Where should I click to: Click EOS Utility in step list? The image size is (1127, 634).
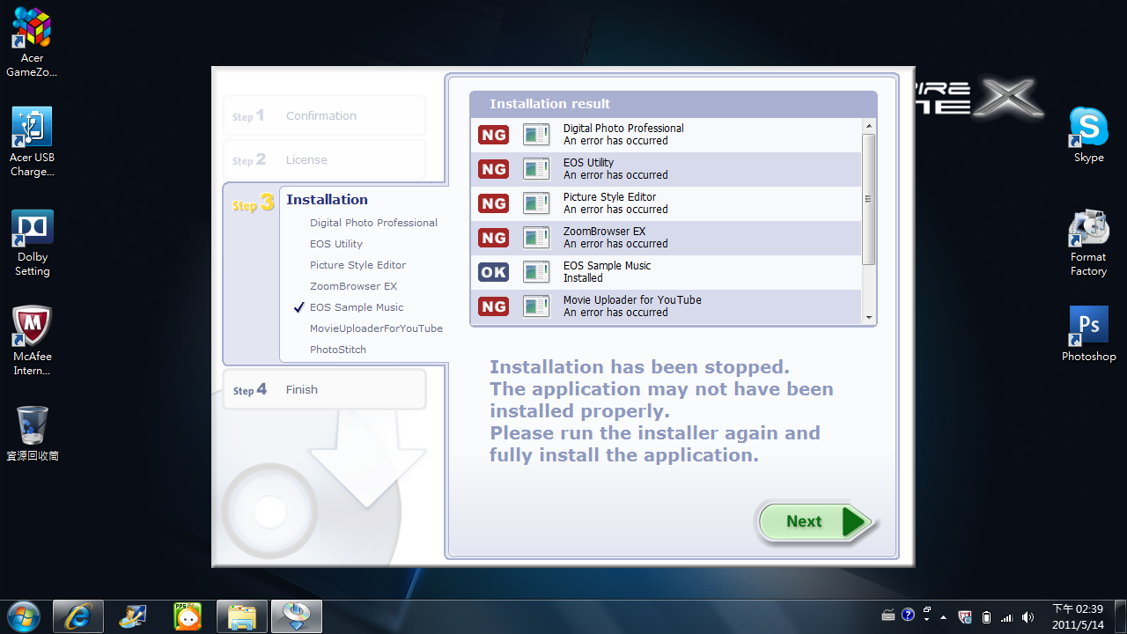(x=336, y=244)
